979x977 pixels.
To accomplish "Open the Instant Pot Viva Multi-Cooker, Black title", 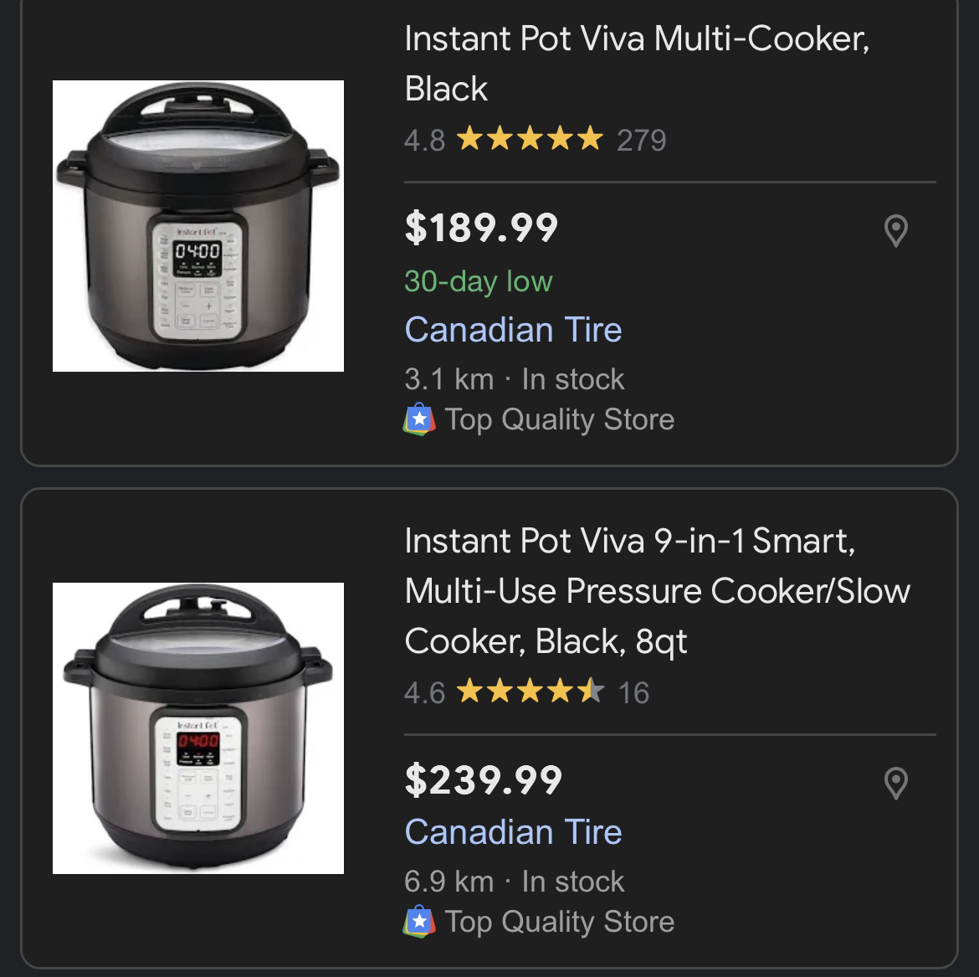I will (x=636, y=64).
